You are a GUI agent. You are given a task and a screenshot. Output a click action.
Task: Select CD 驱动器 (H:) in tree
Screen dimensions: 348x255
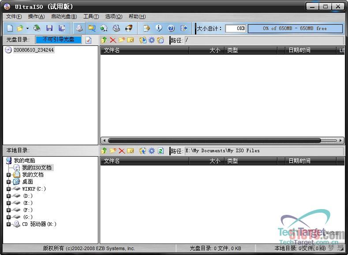pos(39,224)
